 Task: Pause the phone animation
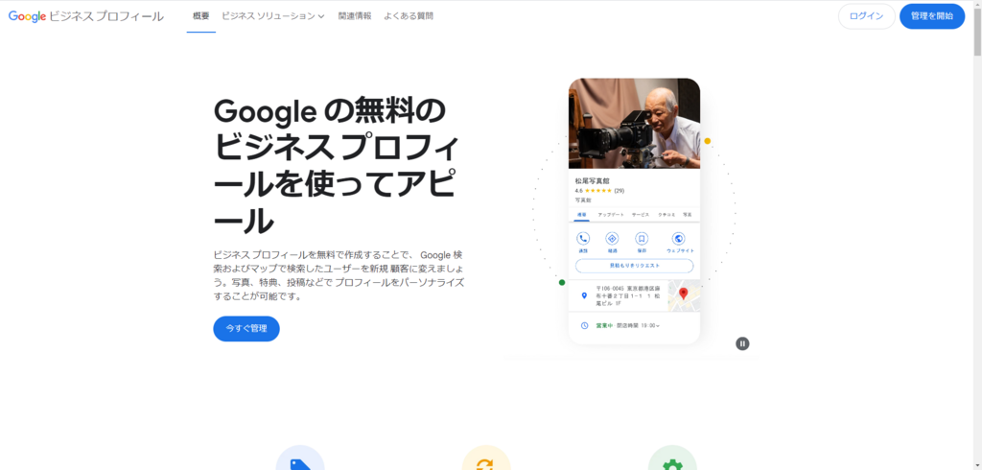(x=742, y=343)
